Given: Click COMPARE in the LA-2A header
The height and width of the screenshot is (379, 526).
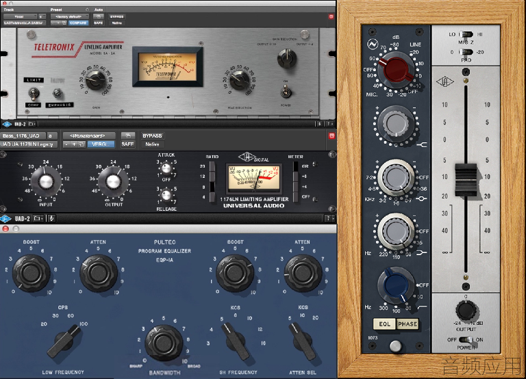Looking at the screenshot, I should [78, 23].
